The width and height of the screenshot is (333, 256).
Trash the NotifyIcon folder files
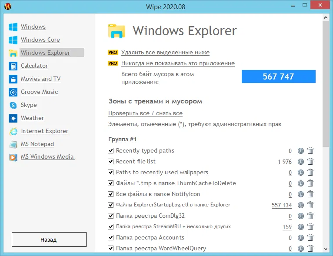[310, 194]
